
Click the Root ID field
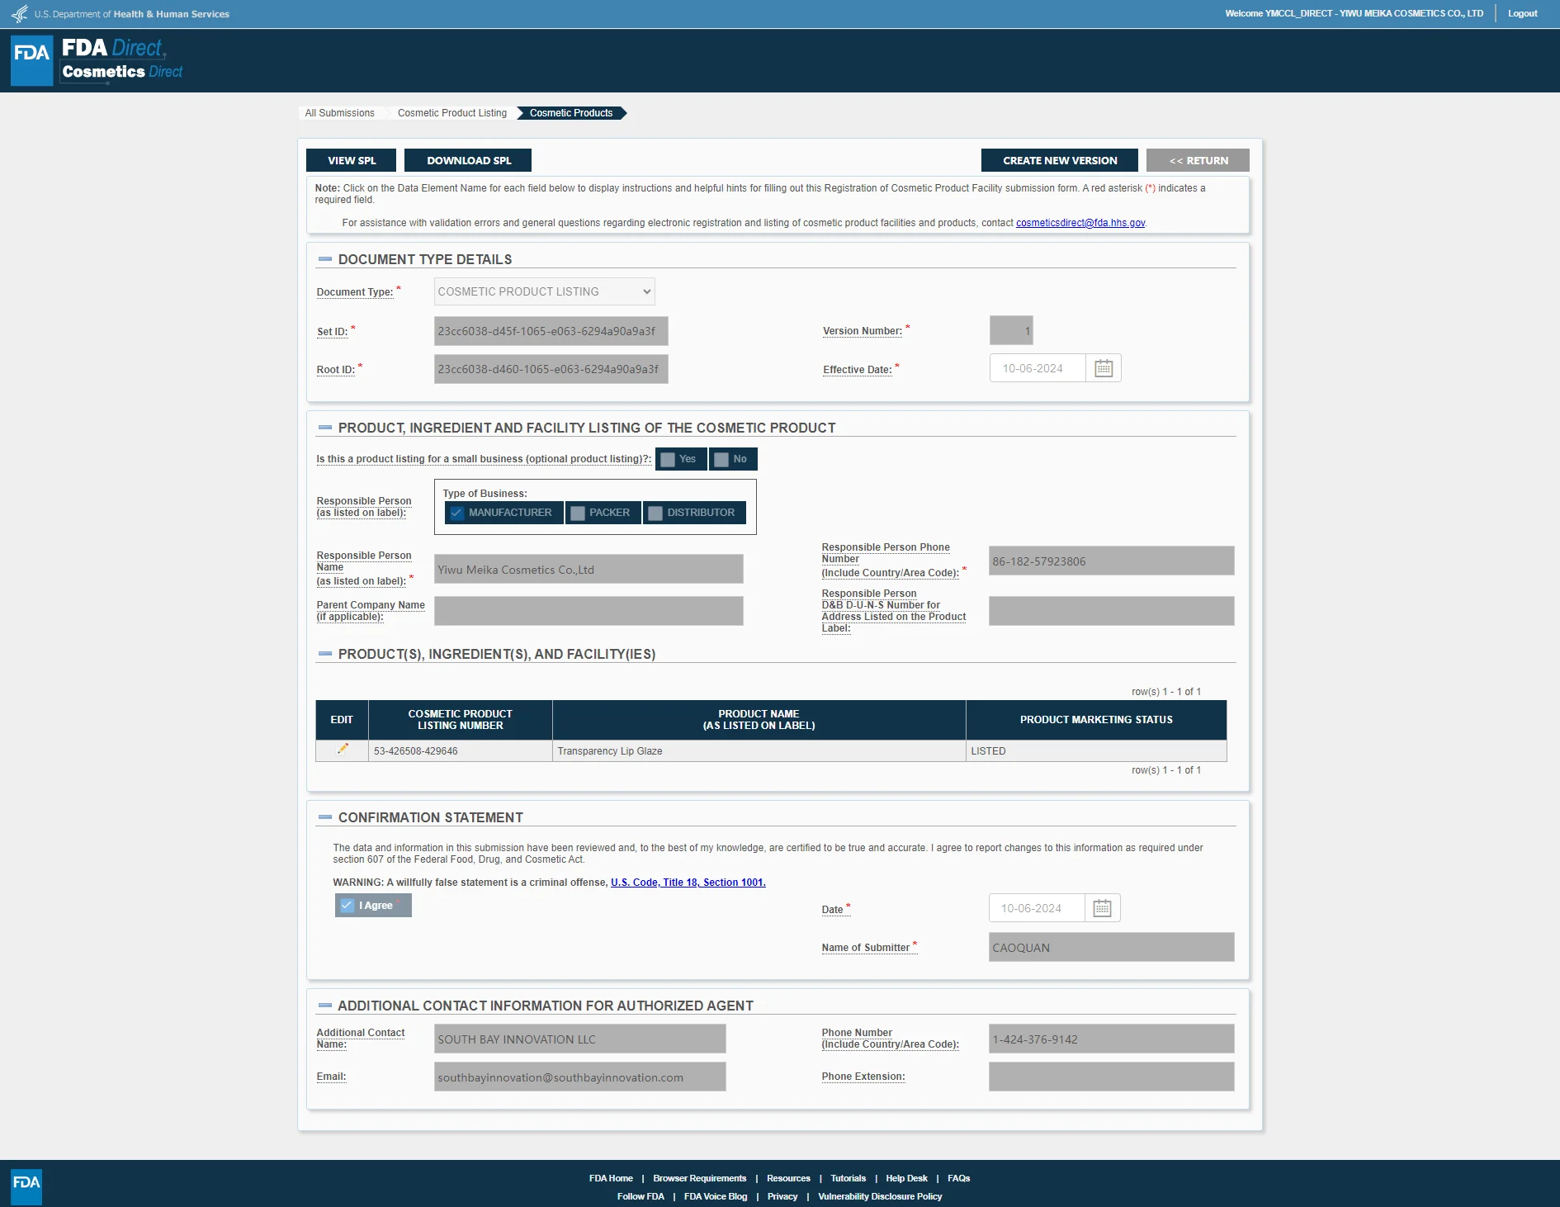coord(551,369)
